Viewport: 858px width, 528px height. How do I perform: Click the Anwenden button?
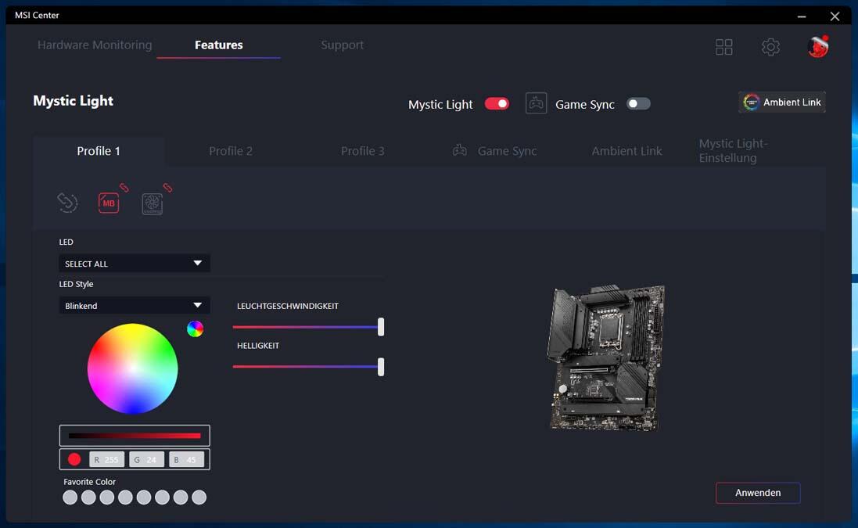[758, 493]
